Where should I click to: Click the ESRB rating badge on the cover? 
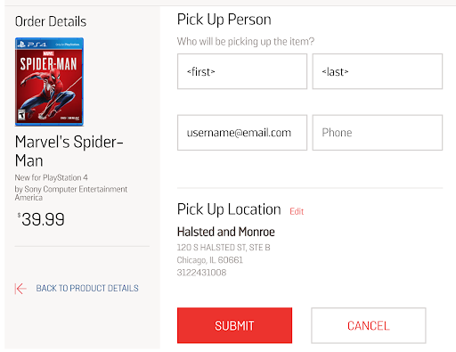21,114
